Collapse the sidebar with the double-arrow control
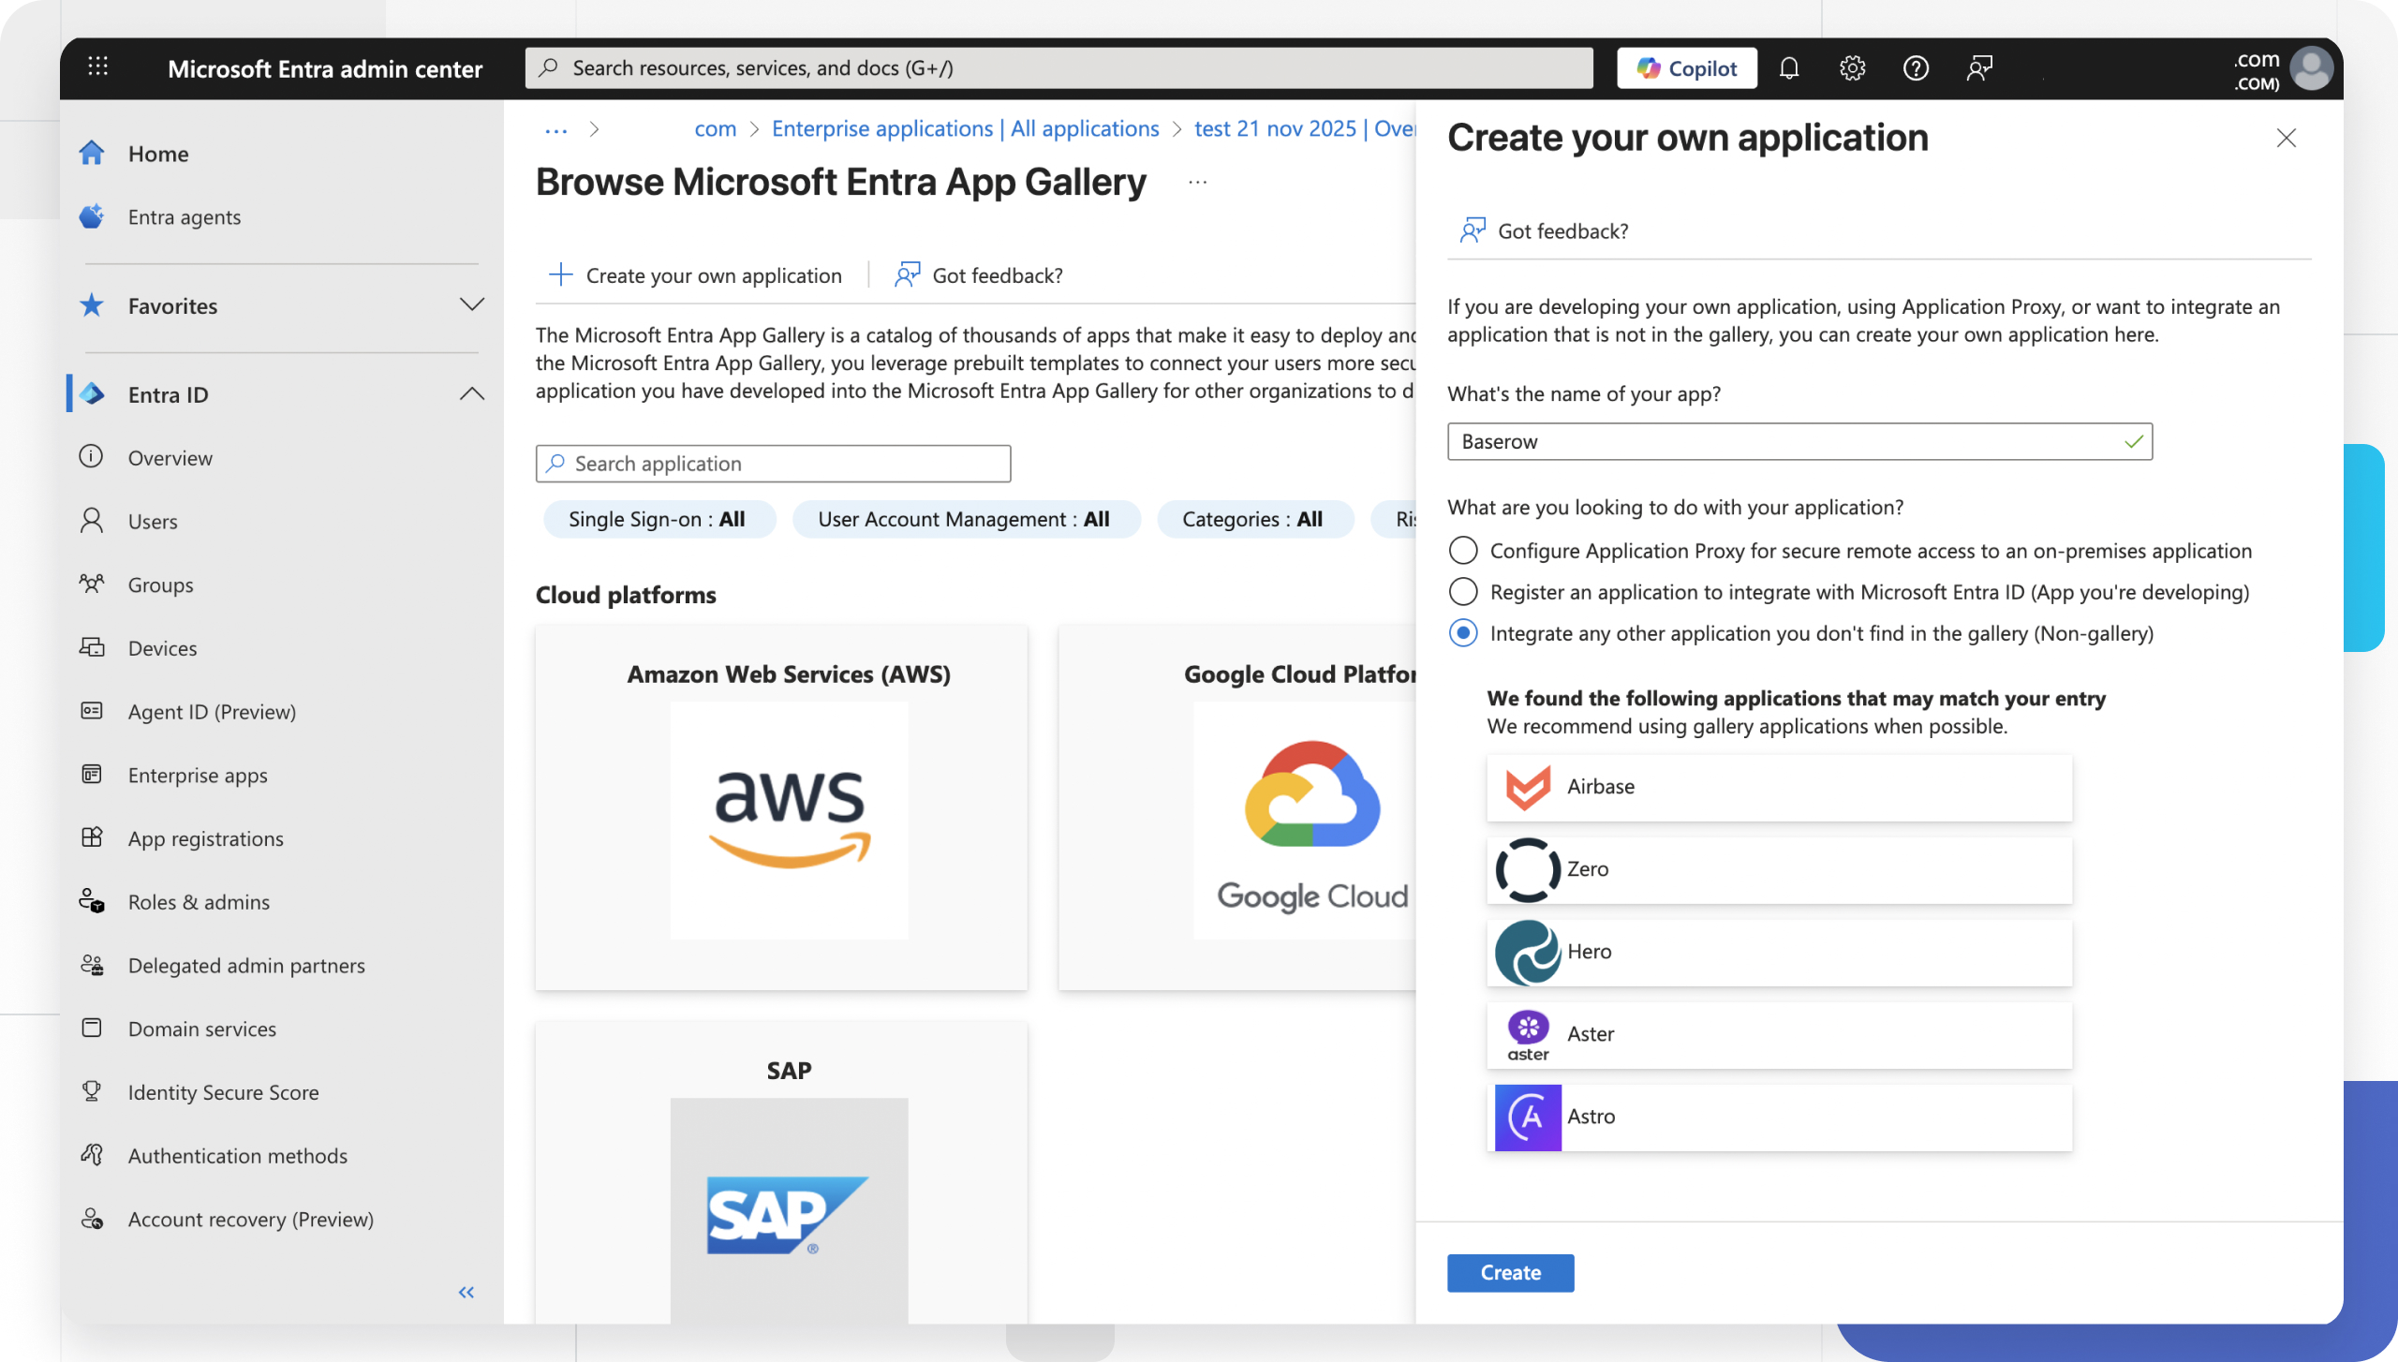The image size is (2398, 1362). click(x=466, y=1292)
